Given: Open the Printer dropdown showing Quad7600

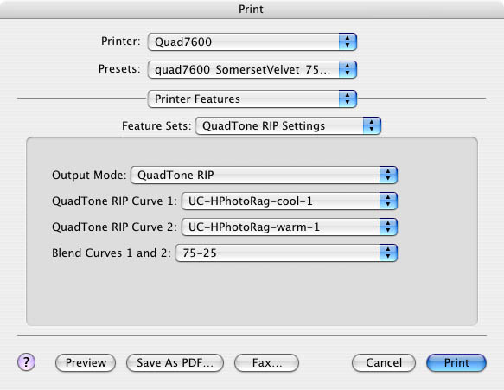Looking at the screenshot, I should click(x=252, y=42).
